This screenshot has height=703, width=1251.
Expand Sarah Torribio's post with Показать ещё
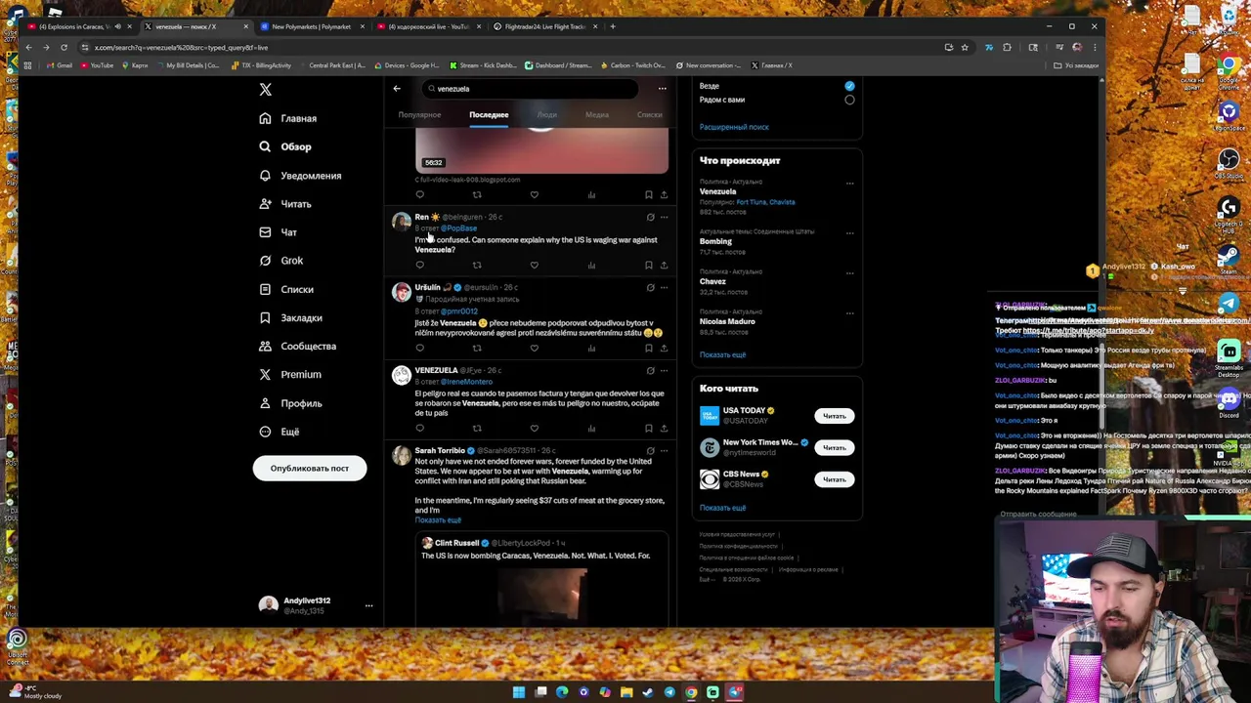pyautogui.click(x=438, y=520)
